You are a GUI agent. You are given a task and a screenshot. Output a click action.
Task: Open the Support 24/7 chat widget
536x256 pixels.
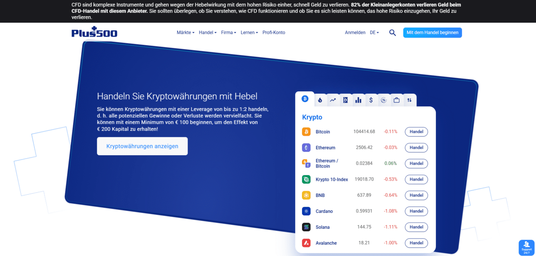(x=527, y=248)
